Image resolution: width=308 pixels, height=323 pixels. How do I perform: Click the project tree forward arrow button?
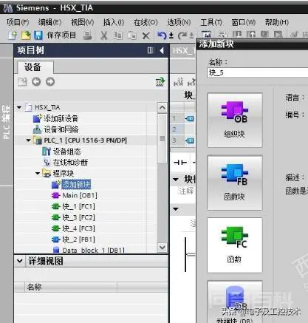50,81
